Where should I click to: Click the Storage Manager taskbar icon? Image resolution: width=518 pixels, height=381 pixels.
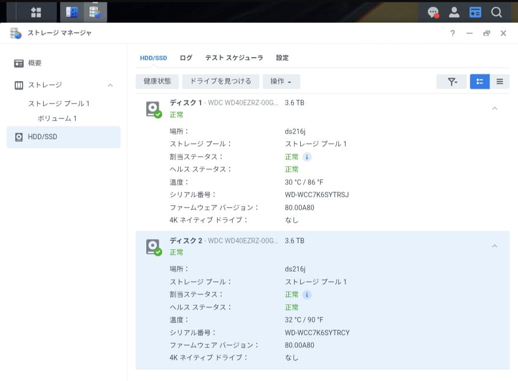point(95,12)
